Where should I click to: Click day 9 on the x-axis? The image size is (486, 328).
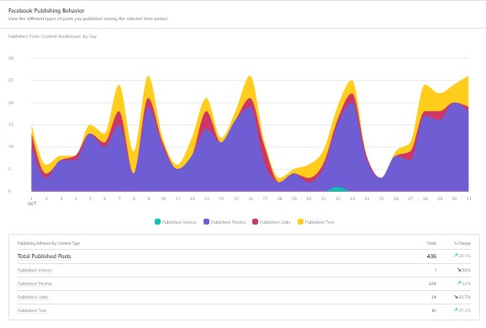pos(149,198)
